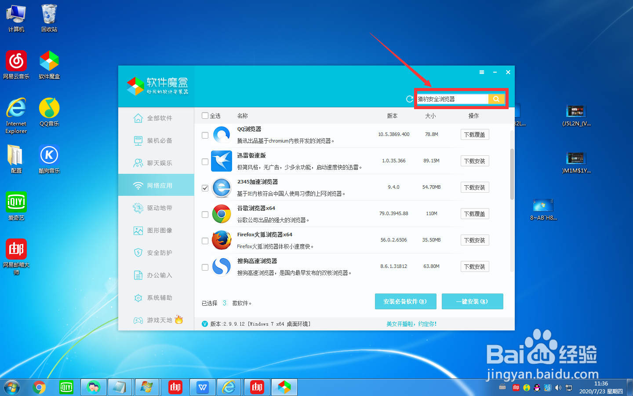The image size is (633, 396).
Task: Click the 版本 column header
Action: pyautogui.click(x=392, y=116)
